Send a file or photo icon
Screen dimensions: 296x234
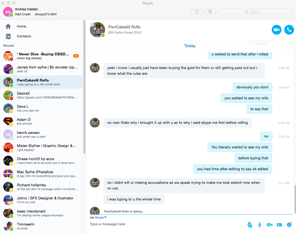[x=250, y=224]
